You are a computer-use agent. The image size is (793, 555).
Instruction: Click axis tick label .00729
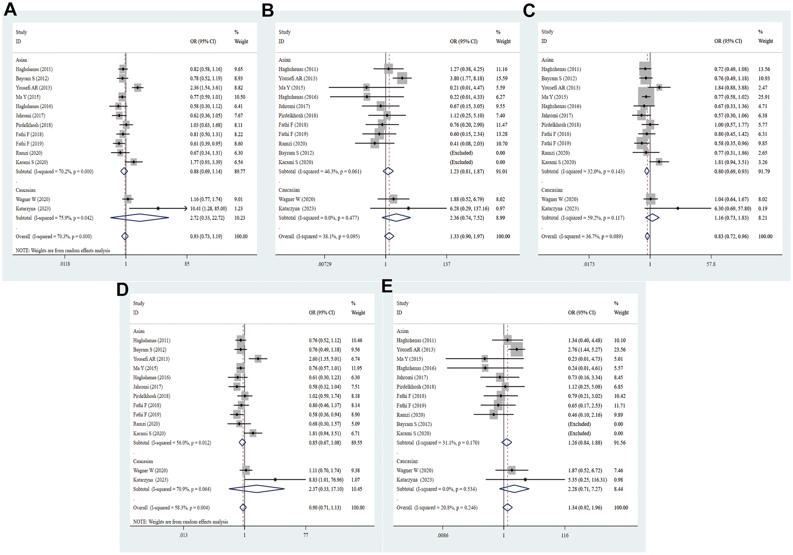(x=325, y=264)
